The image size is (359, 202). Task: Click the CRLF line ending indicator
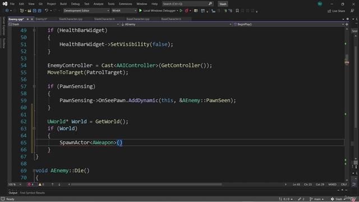tap(344, 185)
